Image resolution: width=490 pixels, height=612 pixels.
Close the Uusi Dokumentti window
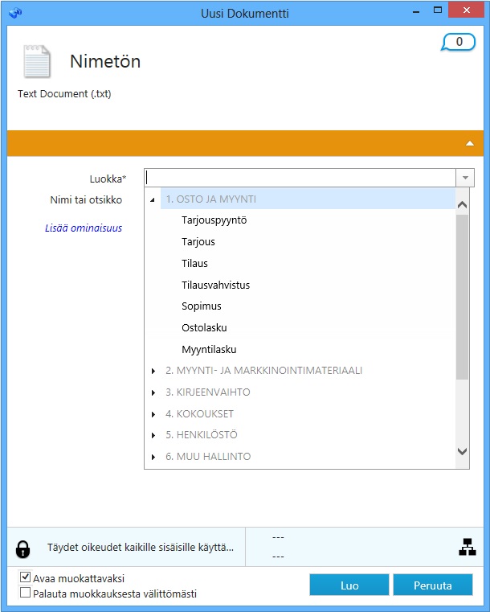pos(466,10)
